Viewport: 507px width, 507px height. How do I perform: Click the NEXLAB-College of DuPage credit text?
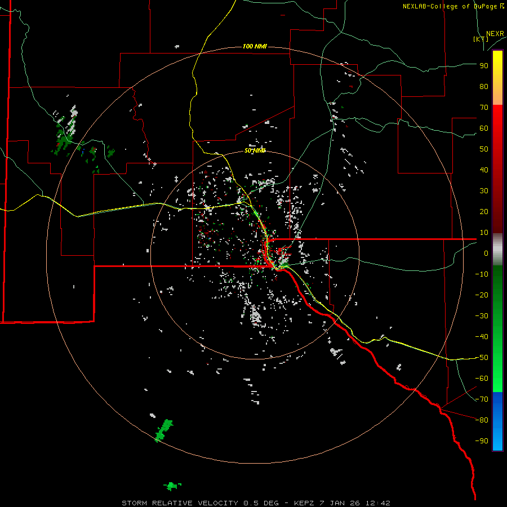pyautogui.click(x=453, y=6)
